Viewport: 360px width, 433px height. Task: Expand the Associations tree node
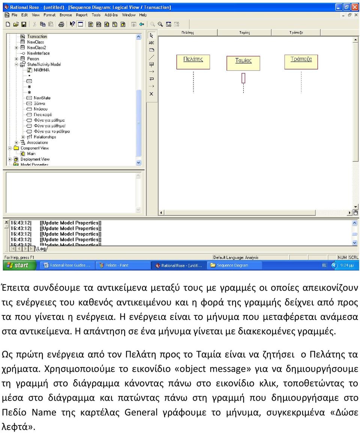coord(16,142)
